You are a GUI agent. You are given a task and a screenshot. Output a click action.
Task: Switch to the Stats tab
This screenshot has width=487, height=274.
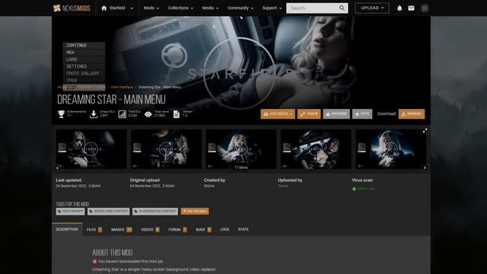click(243, 229)
